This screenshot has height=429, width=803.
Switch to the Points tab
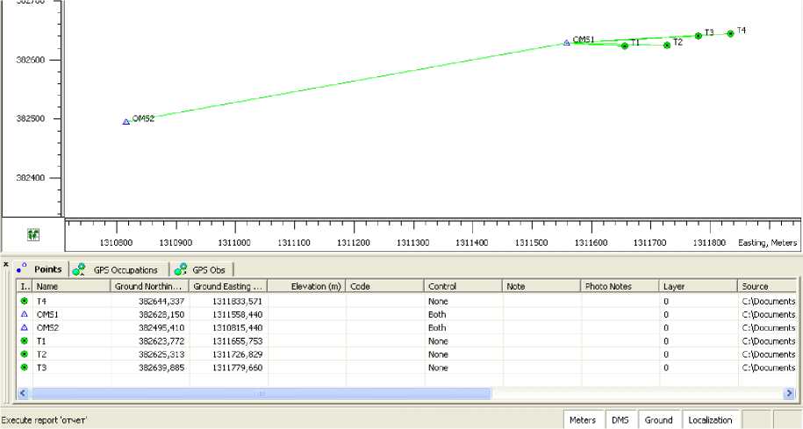click(42, 268)
